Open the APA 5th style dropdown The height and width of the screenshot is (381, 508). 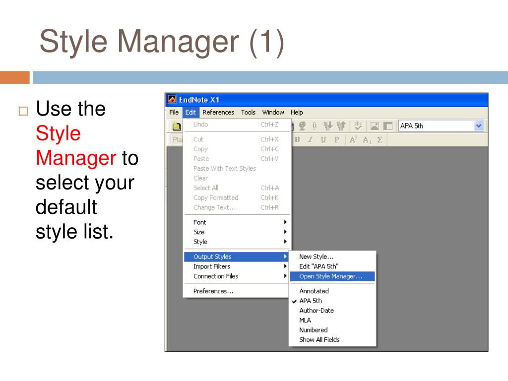479,126
